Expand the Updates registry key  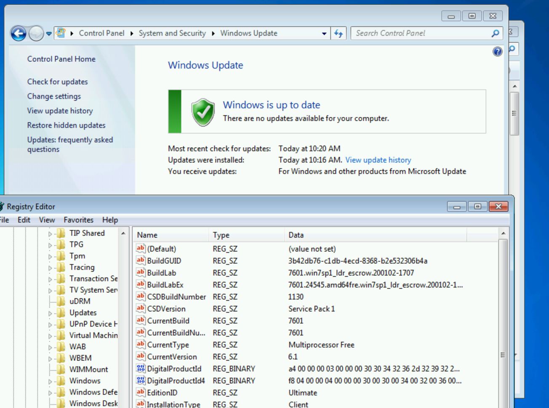pos(50,313)
